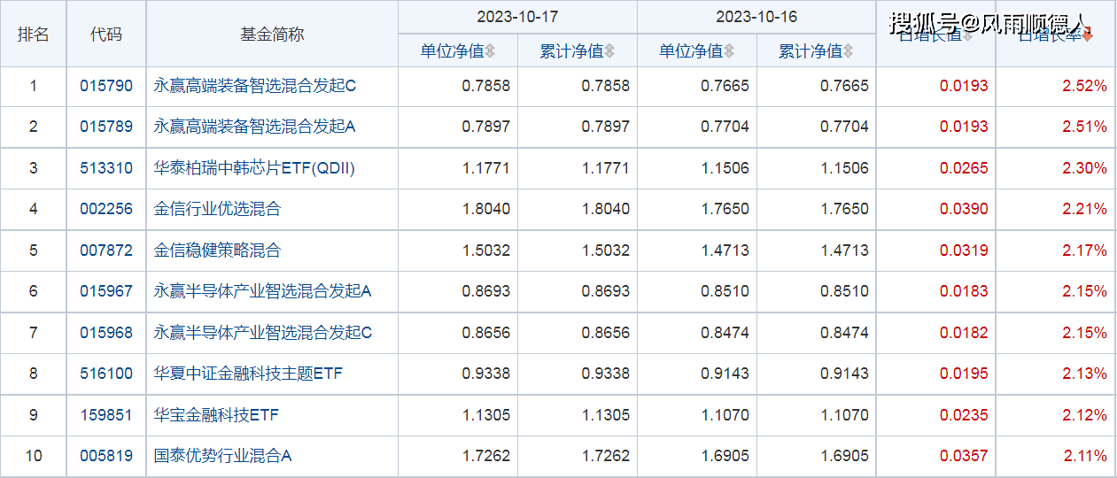Select growth rate 2.51% cell
Image resolution: width=1117 pixels, height=478 pixels.
point(1084,127)
